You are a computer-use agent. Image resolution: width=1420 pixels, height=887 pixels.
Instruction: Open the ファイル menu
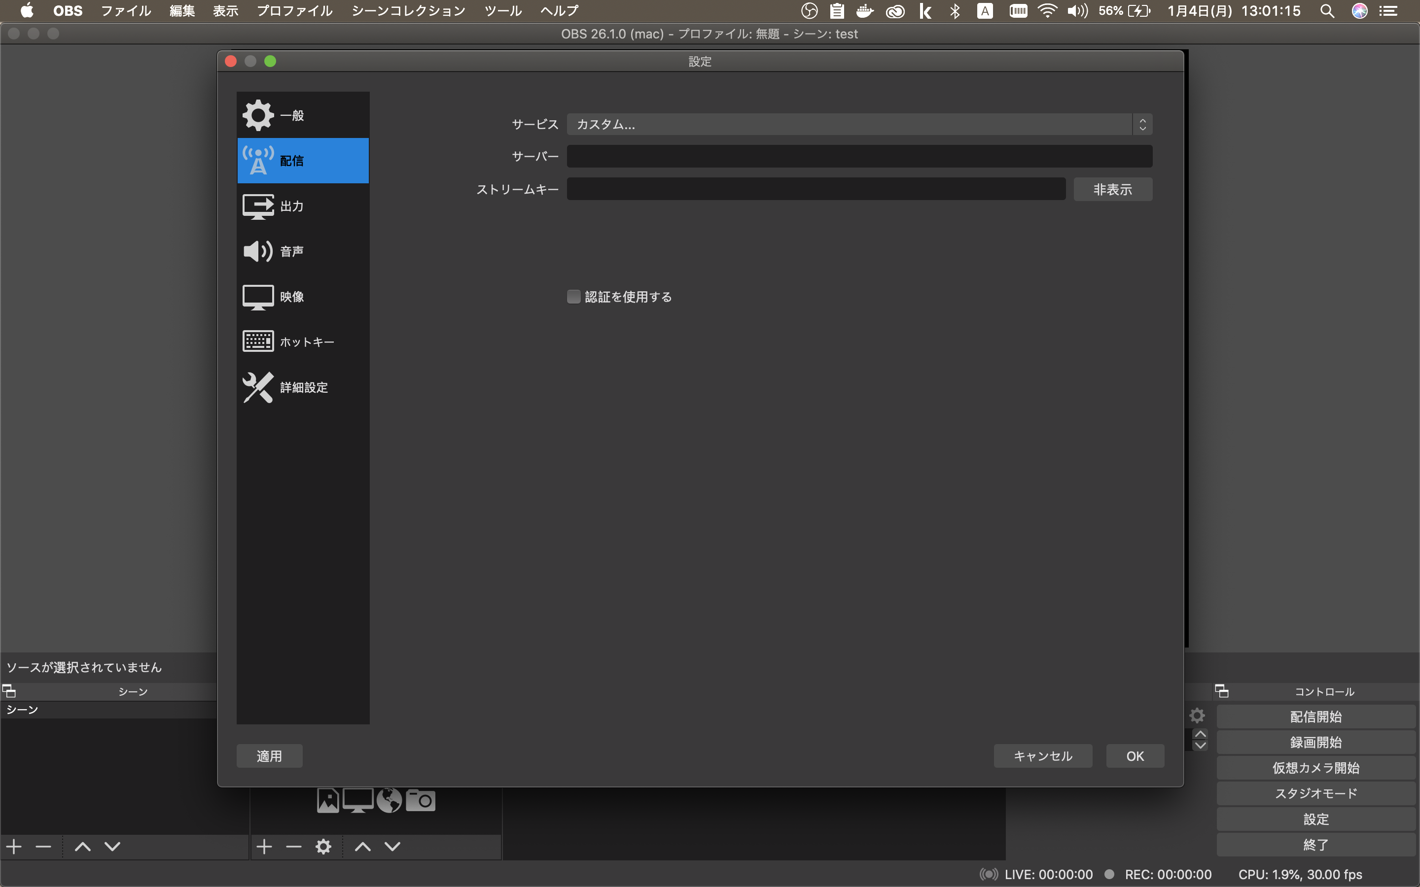pyautogui.click(x=126, y=11)
